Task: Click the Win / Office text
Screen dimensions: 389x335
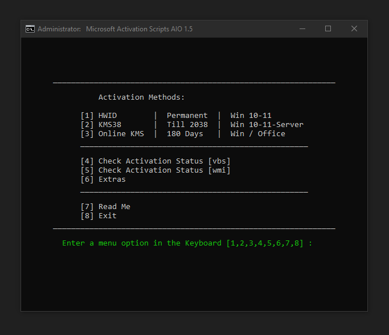Action: pos(258,134)
